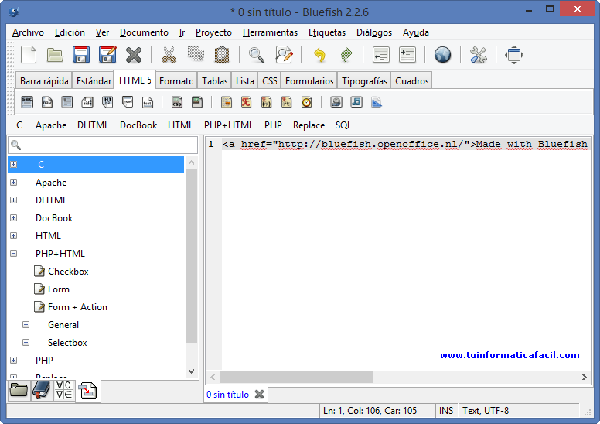This screenshot has height=424, width=600.
Task: Click the editor horizontal scrollbar thumb
Action: click(296, 378)
